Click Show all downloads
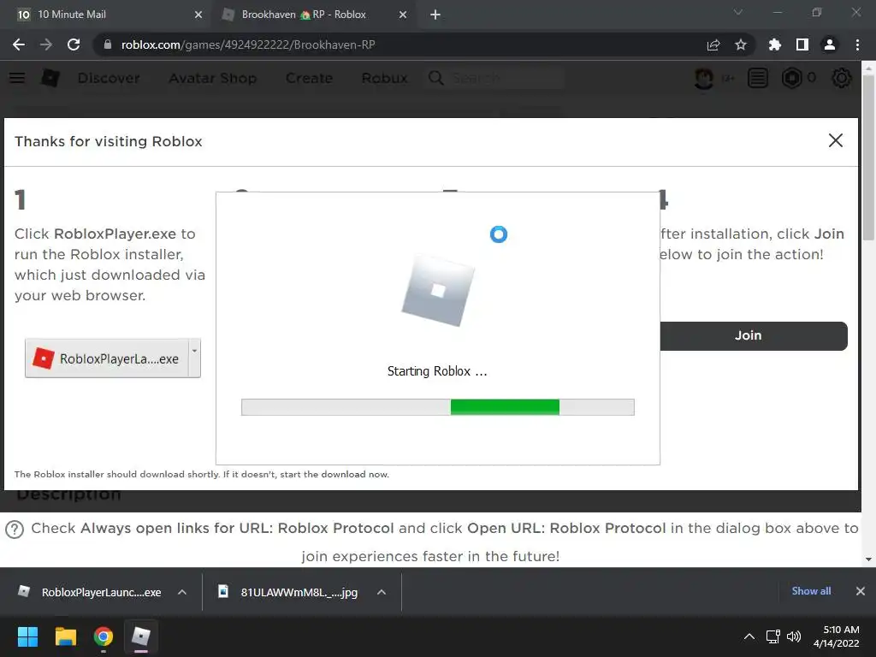The width and height of the screenshot is (876, 657). [x=811, y=591]
